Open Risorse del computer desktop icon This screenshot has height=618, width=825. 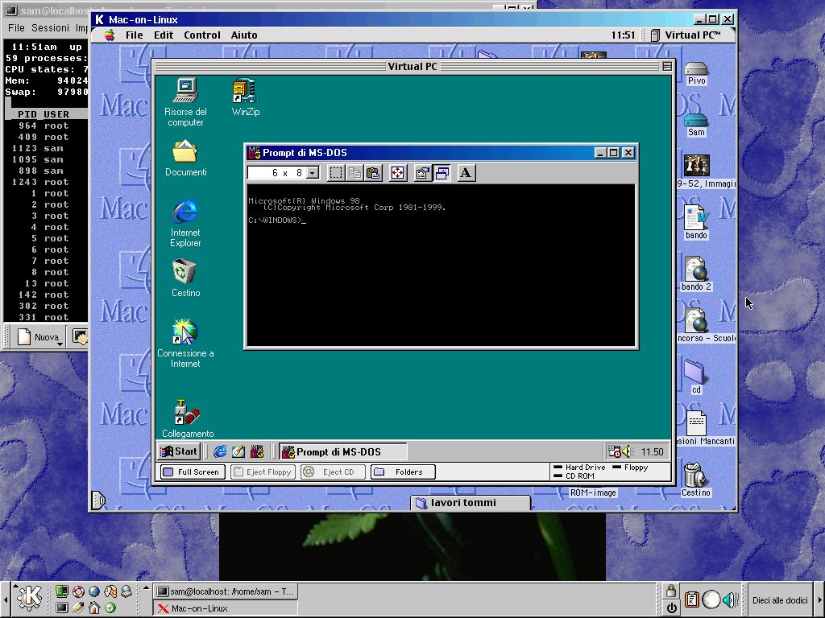185,102
